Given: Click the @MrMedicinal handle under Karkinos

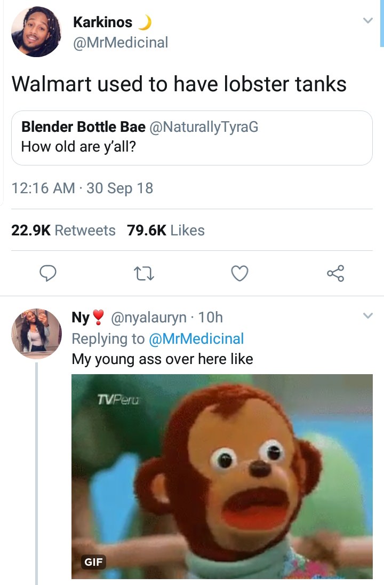Looking at the screenshot, I should [x=121, y=42].
